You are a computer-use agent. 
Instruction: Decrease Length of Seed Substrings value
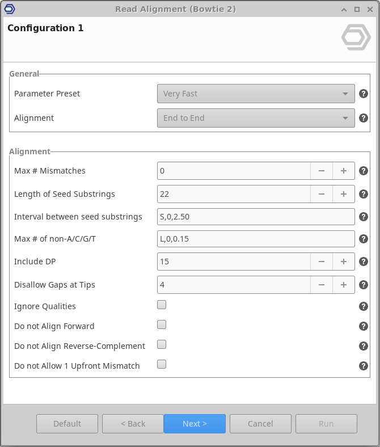(322, 194)
